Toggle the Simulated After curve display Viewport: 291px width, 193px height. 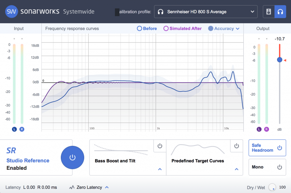182,28
